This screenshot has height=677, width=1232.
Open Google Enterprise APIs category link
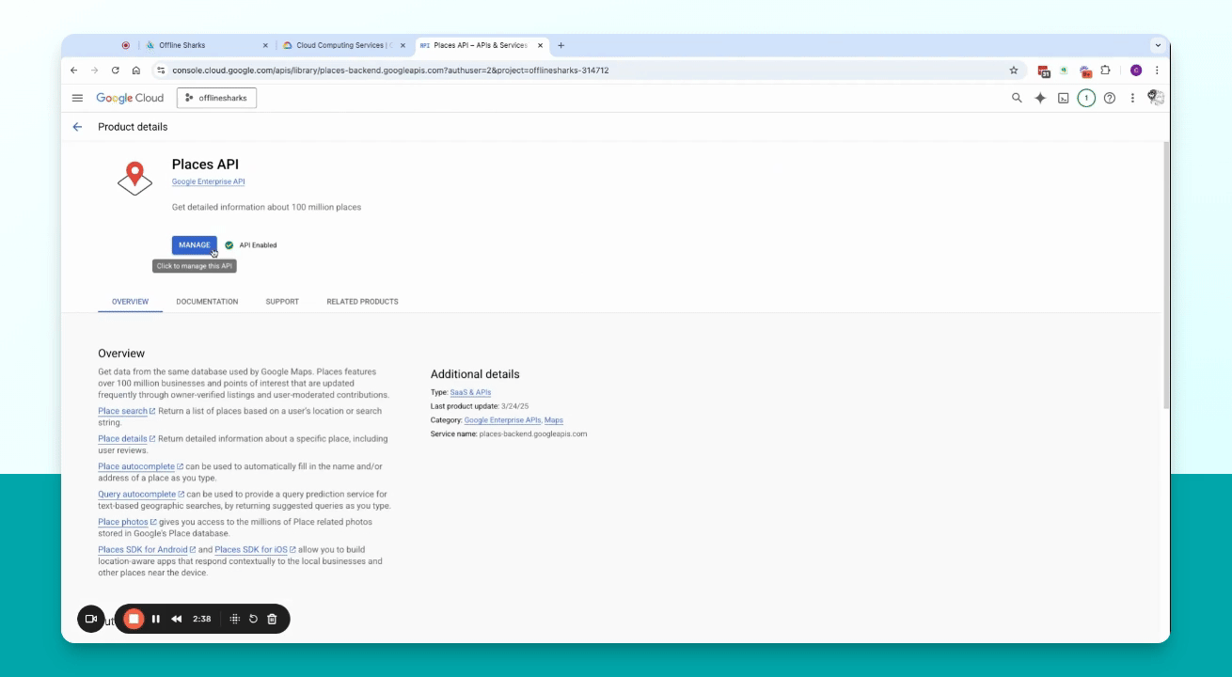click(x=502, y=420)
